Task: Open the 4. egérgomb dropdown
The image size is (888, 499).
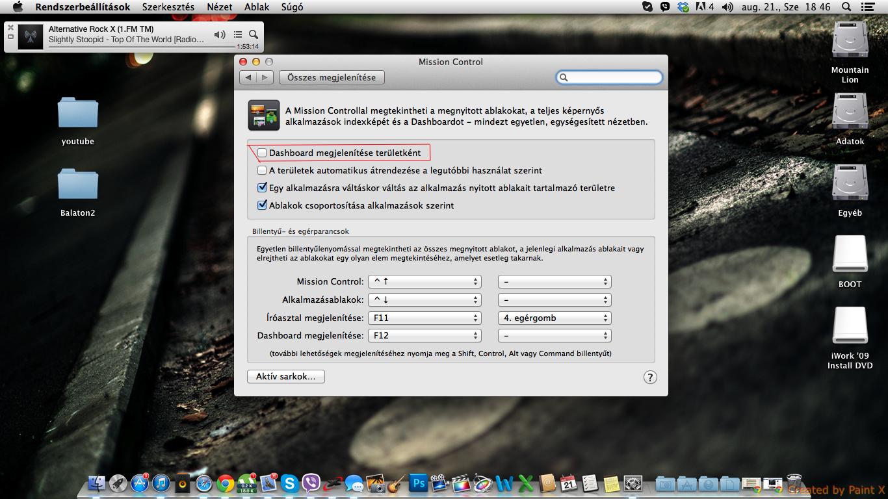Action: (555, 318)
